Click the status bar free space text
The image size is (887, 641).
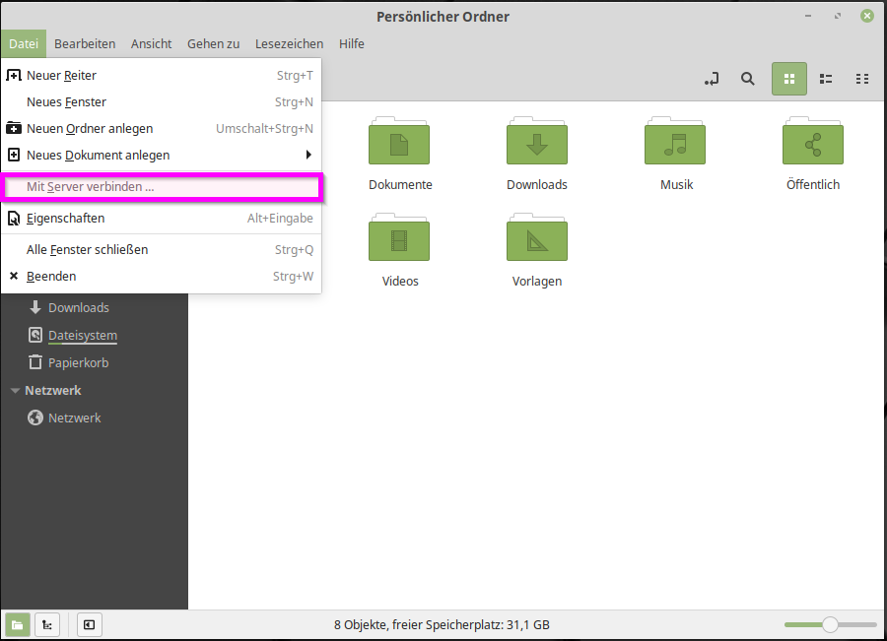(442, 624)
